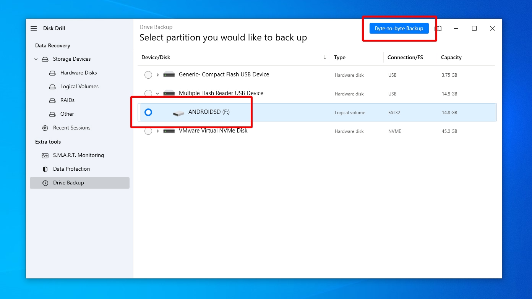Maximize the Disk Drill window

474,29
